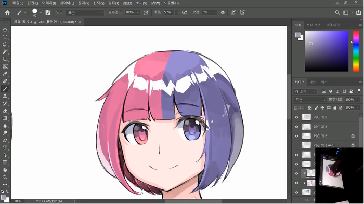Image resolution: width=364 pixels, height=204 pixels.
Task: Toggle visibility of 레이어 3
Action: [x=296, y=127]
